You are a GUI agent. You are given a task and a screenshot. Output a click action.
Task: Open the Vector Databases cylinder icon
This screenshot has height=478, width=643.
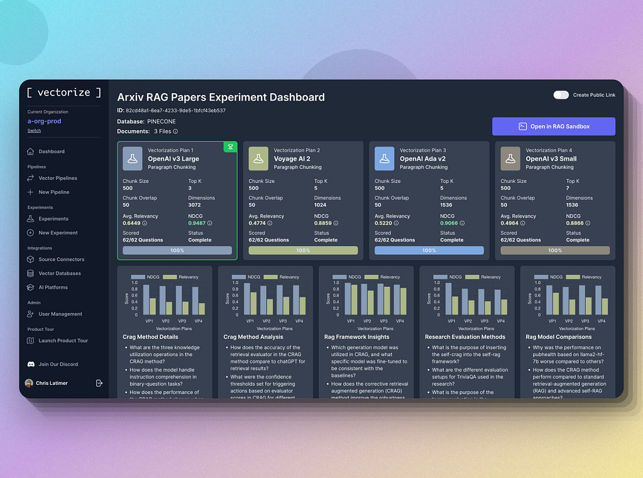[x=30, y=273]
